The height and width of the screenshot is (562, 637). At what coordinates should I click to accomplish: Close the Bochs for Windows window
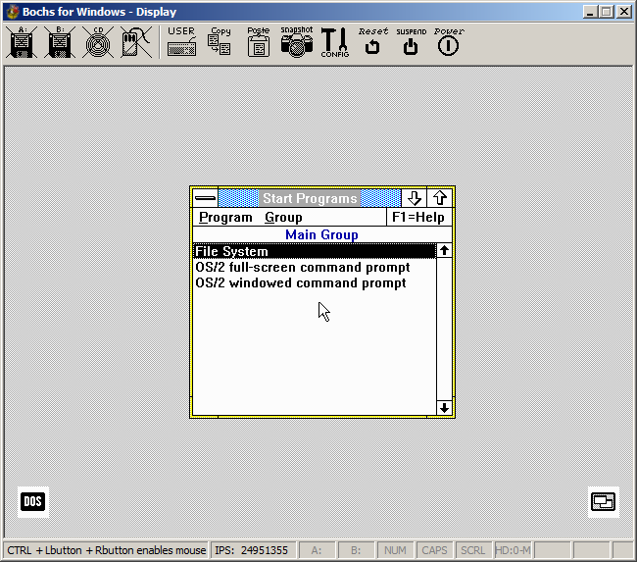pyautogui.click(x=623, y=12)
